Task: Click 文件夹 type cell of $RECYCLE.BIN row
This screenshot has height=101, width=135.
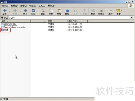Action: click(51, 24)
